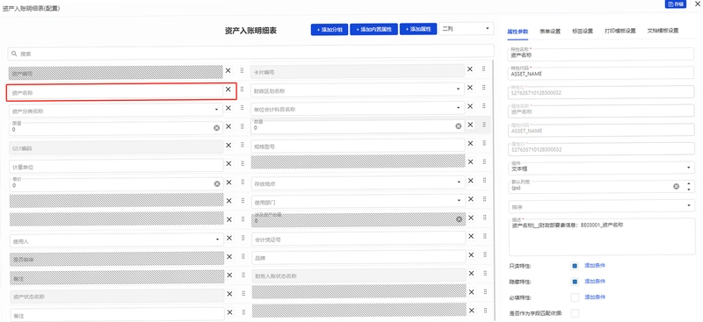The image size is (703, 322).
Task: Delete the 计量单位 field with the X icon
Action: tap(229, 164)
